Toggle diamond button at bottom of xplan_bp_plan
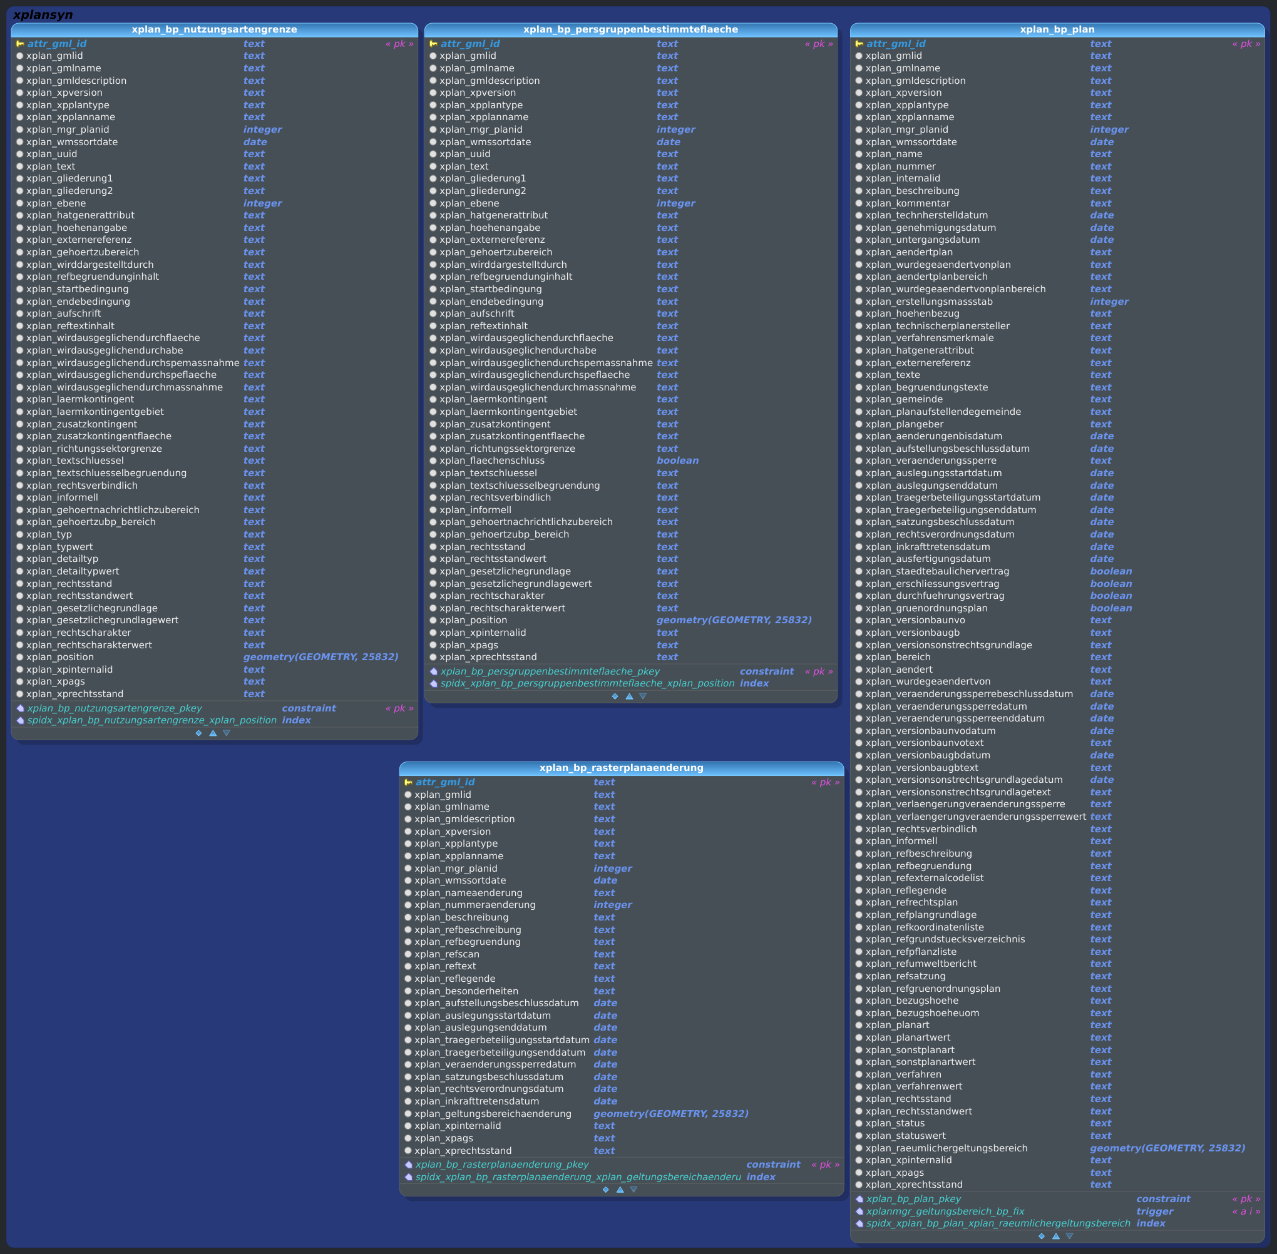 point(1041,1236)
